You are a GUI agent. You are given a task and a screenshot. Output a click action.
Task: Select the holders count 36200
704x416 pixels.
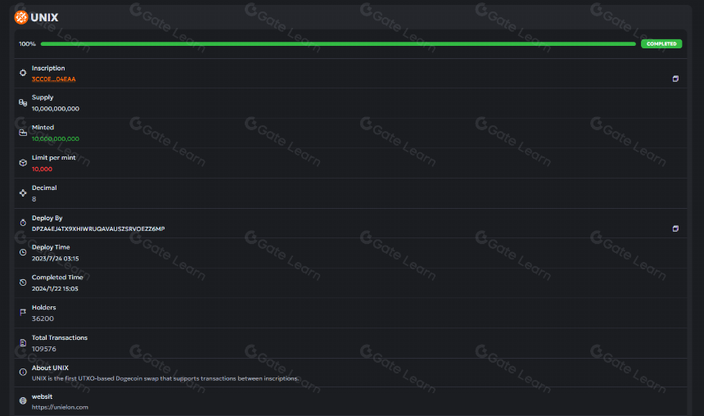pos(43,319)
